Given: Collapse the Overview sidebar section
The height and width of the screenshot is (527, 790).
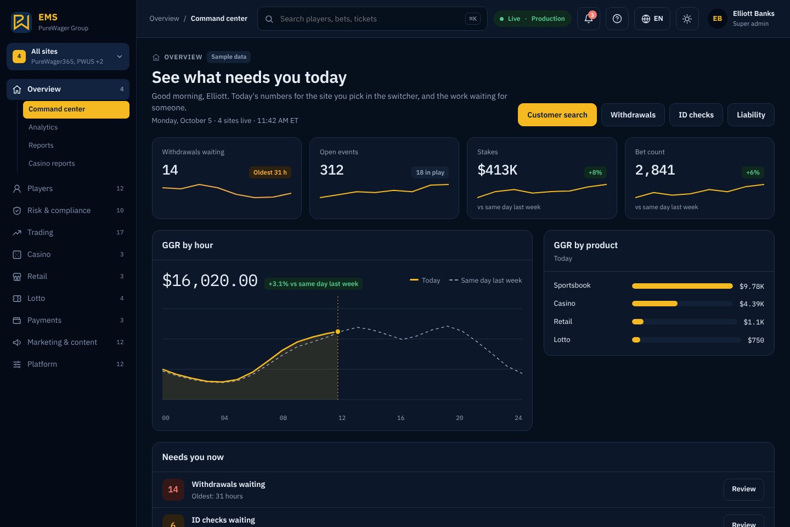Looking at the screenshot, I should coord(68,89).
